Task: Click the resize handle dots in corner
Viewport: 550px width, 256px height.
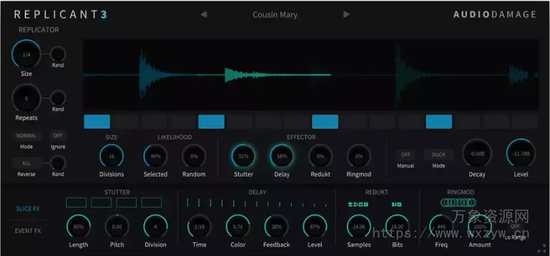Action: coord(542,248)
